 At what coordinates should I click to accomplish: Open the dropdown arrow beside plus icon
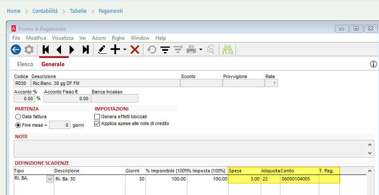pos(125,50)
